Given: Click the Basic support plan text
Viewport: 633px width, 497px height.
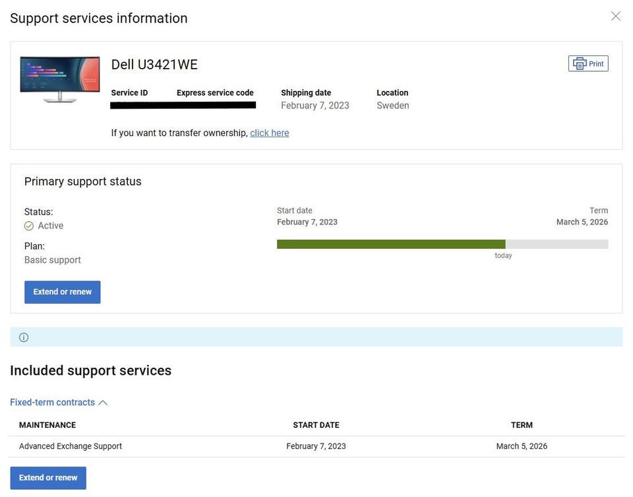Looking at the screenshot, I should pos(53,260).
